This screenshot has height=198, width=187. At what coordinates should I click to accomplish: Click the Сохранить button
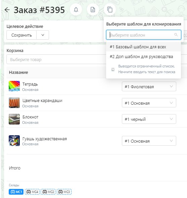click(x=21, y=35)
